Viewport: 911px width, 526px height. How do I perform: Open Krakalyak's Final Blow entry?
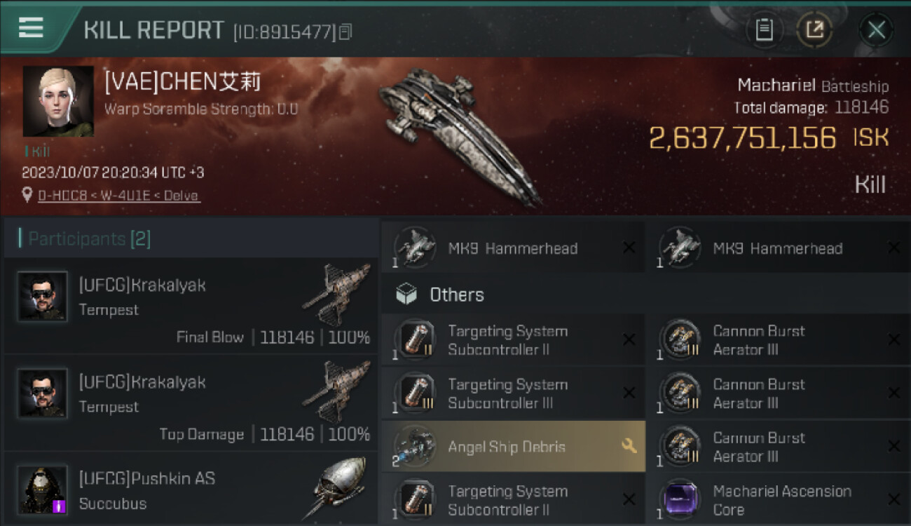(191, 306)
